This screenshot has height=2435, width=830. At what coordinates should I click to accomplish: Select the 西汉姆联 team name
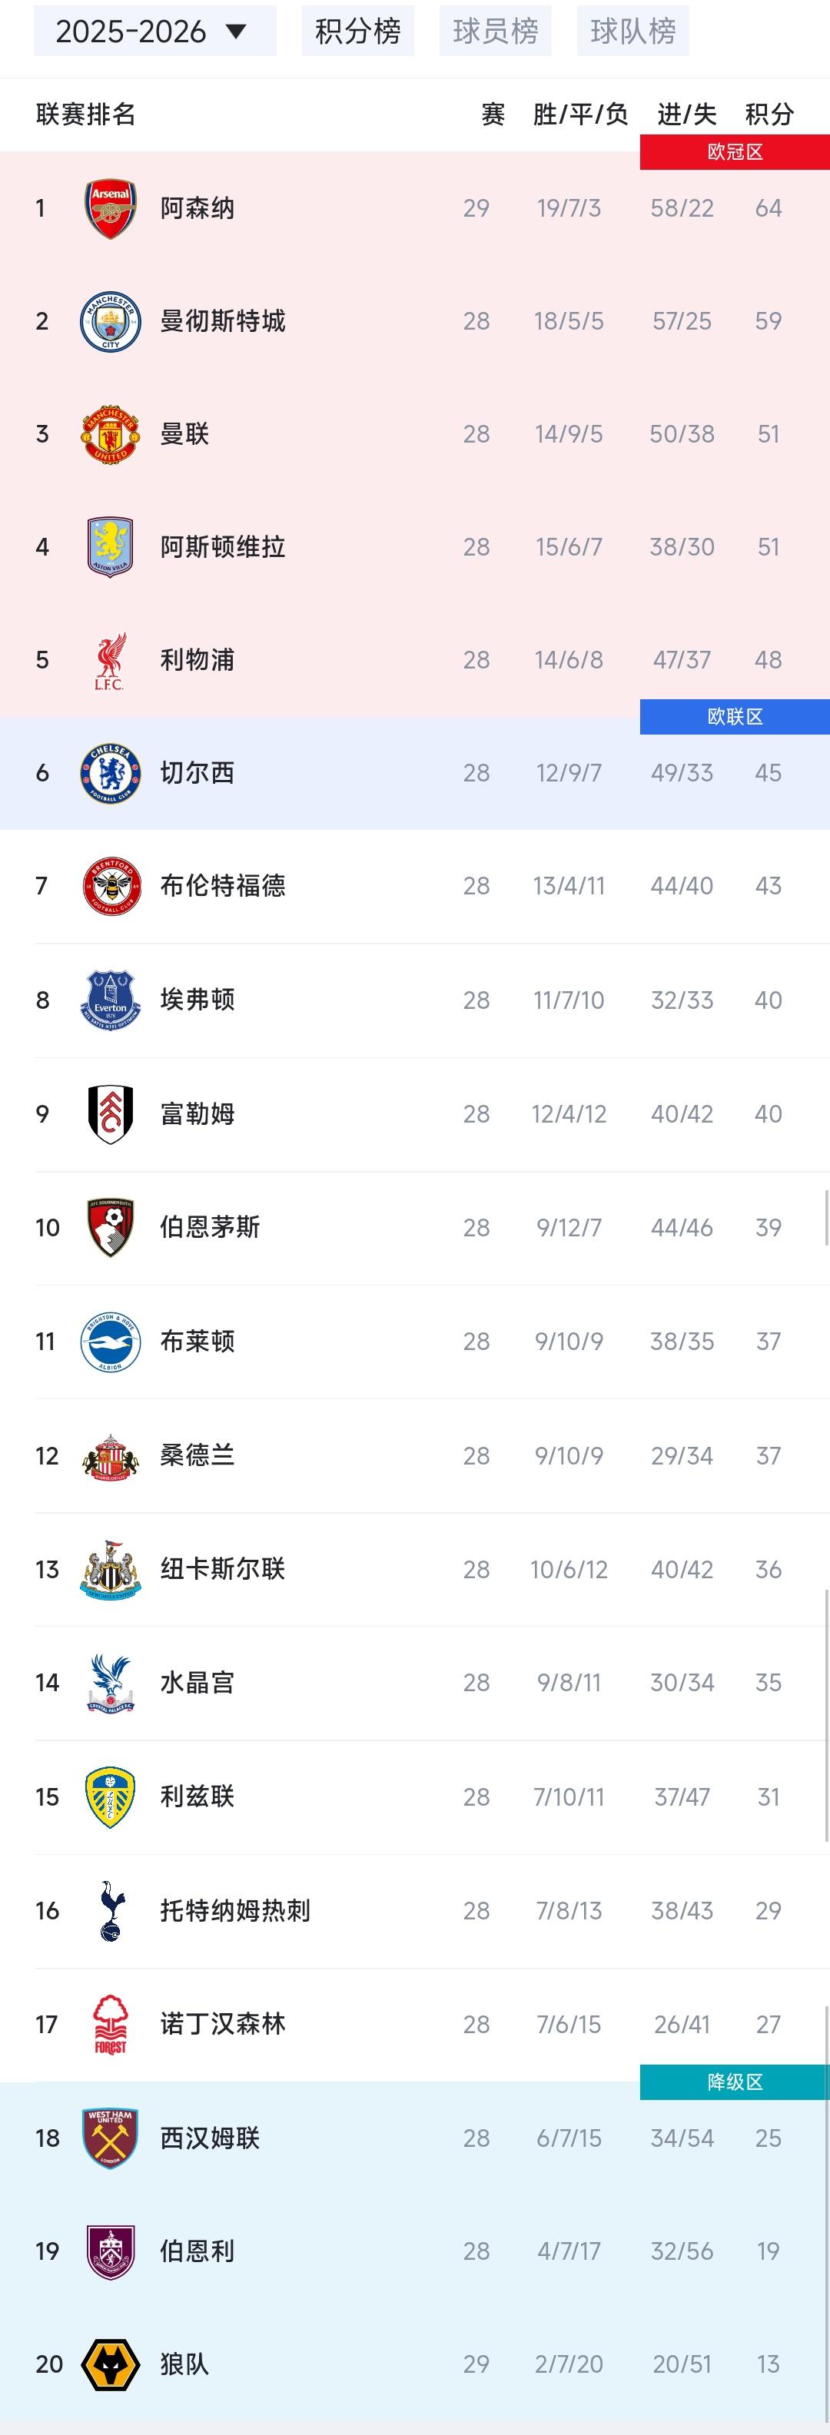(209, 2138)
